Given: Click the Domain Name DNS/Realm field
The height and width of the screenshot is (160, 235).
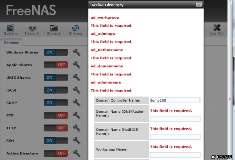Looking at the screenshot, I should (175, 119).
